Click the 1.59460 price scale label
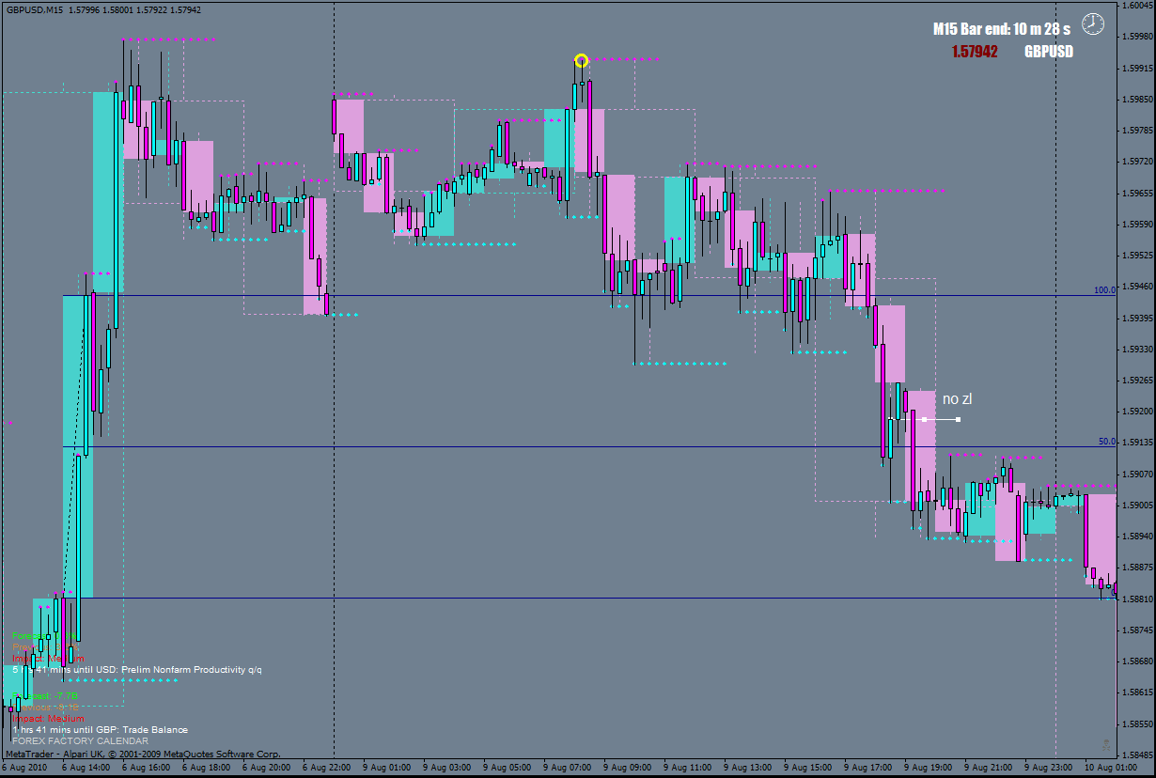1156x778 pixels. [1137, 287]
